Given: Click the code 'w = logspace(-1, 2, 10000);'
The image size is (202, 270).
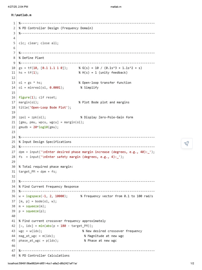Looking at the screenshot, I should point(43,196).
